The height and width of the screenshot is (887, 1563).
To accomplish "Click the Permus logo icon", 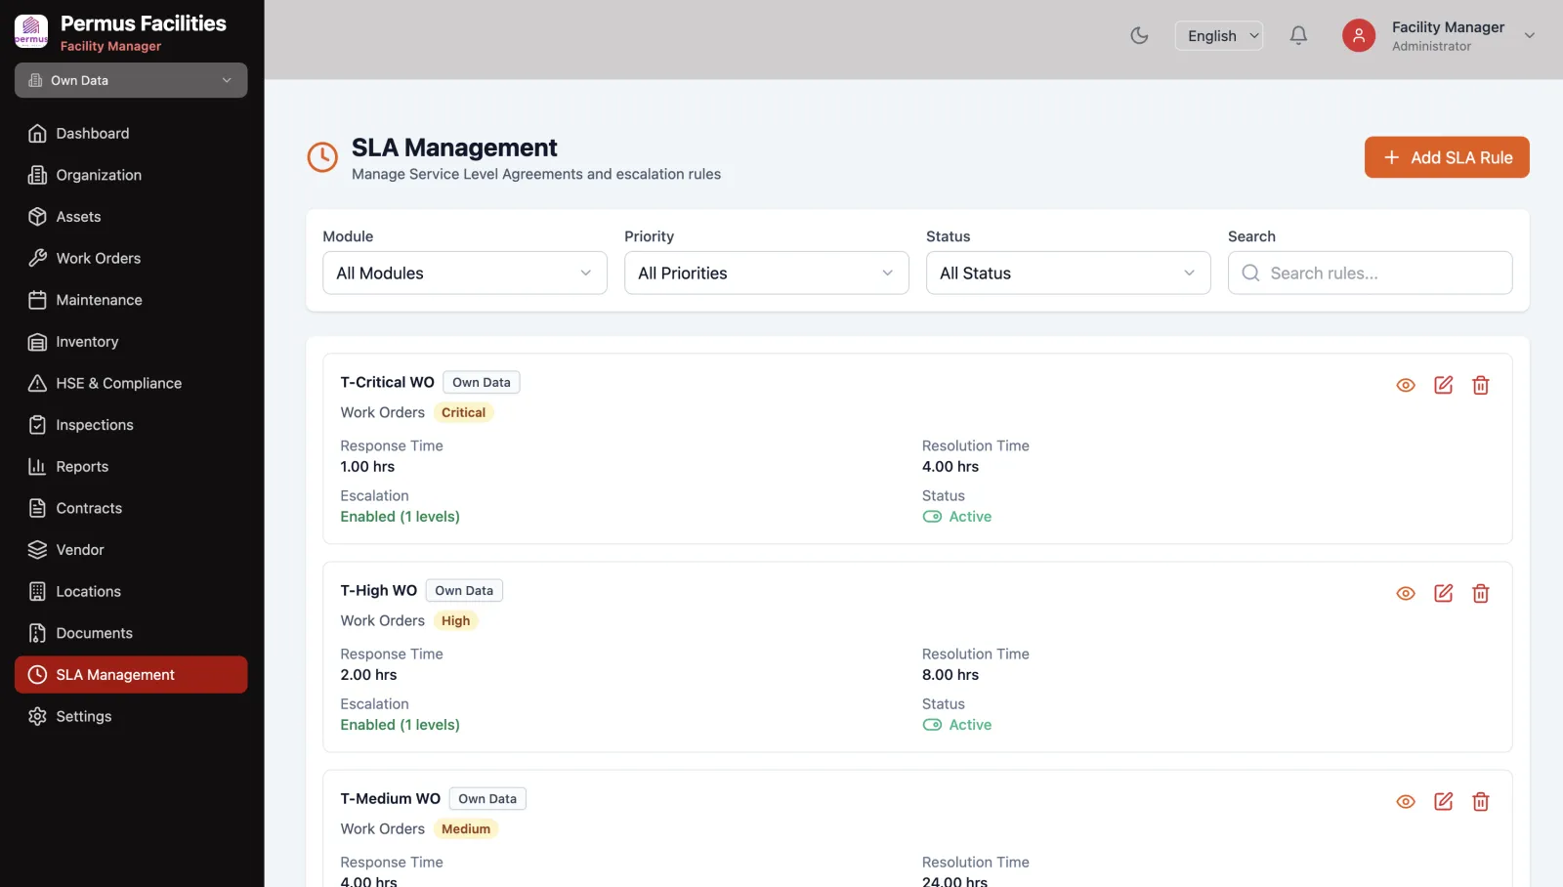I will tap(31, 31).
